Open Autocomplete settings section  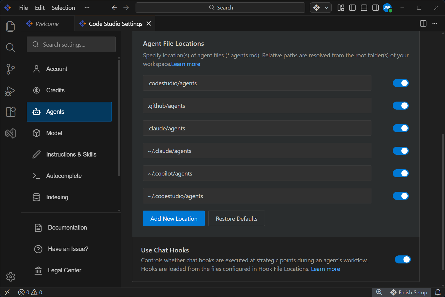(x=69, y=176)
